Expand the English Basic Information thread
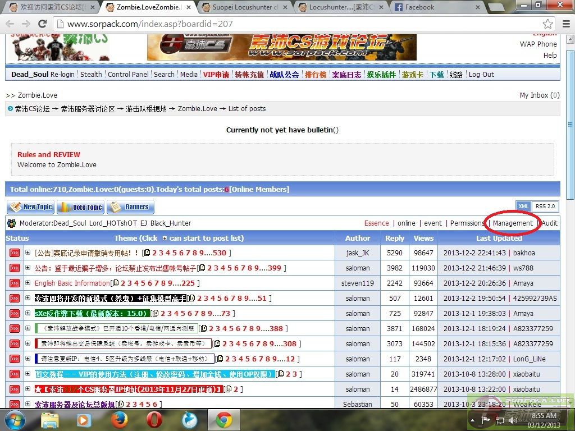Viewport: 575px width, 431px height. tap(28, 283)
